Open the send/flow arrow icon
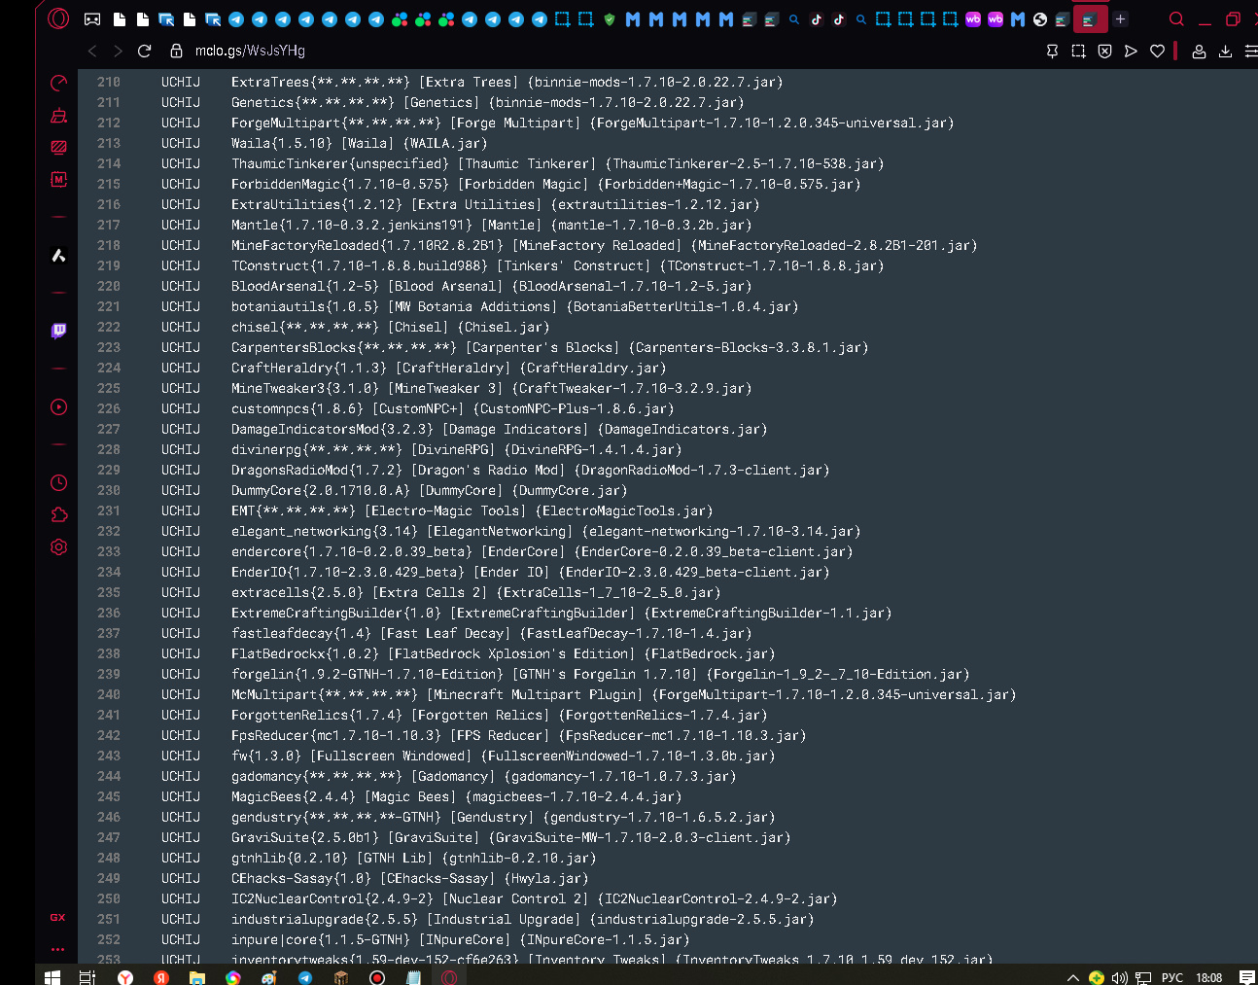1258x985 pixels. [x=1131, y=51]
